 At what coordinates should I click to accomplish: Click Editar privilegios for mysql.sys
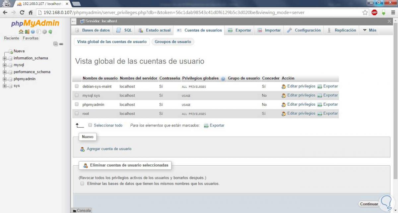coord(301,95)
